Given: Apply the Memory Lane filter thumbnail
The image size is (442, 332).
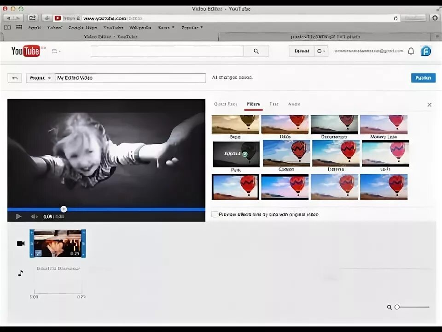Looking at the screenshot, I should click(x=384, y=125).
